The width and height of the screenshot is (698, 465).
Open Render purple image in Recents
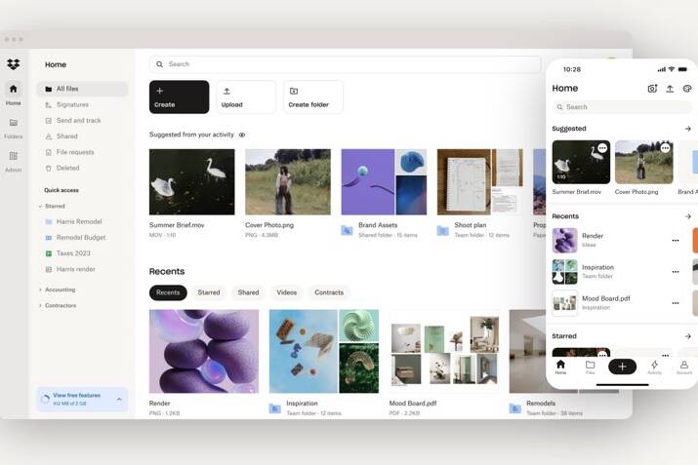click(x=204, y=351)
